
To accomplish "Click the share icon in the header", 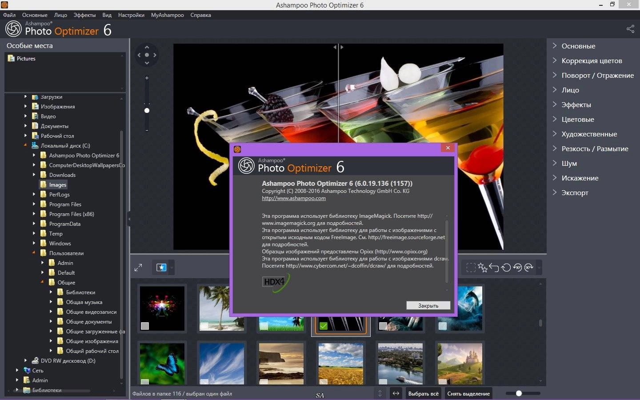I will pyautogui.click(x=630, y=29).
